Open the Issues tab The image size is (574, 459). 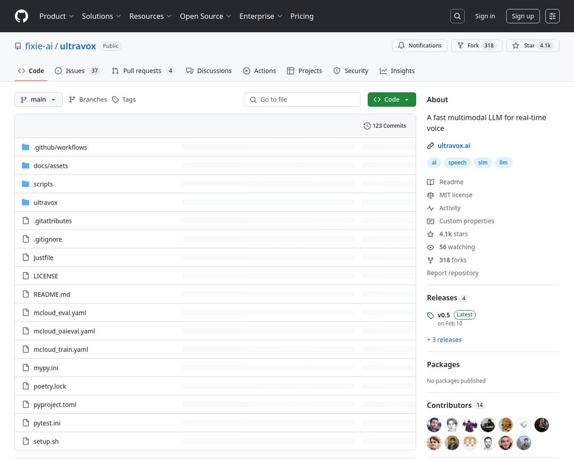point(77,71)
